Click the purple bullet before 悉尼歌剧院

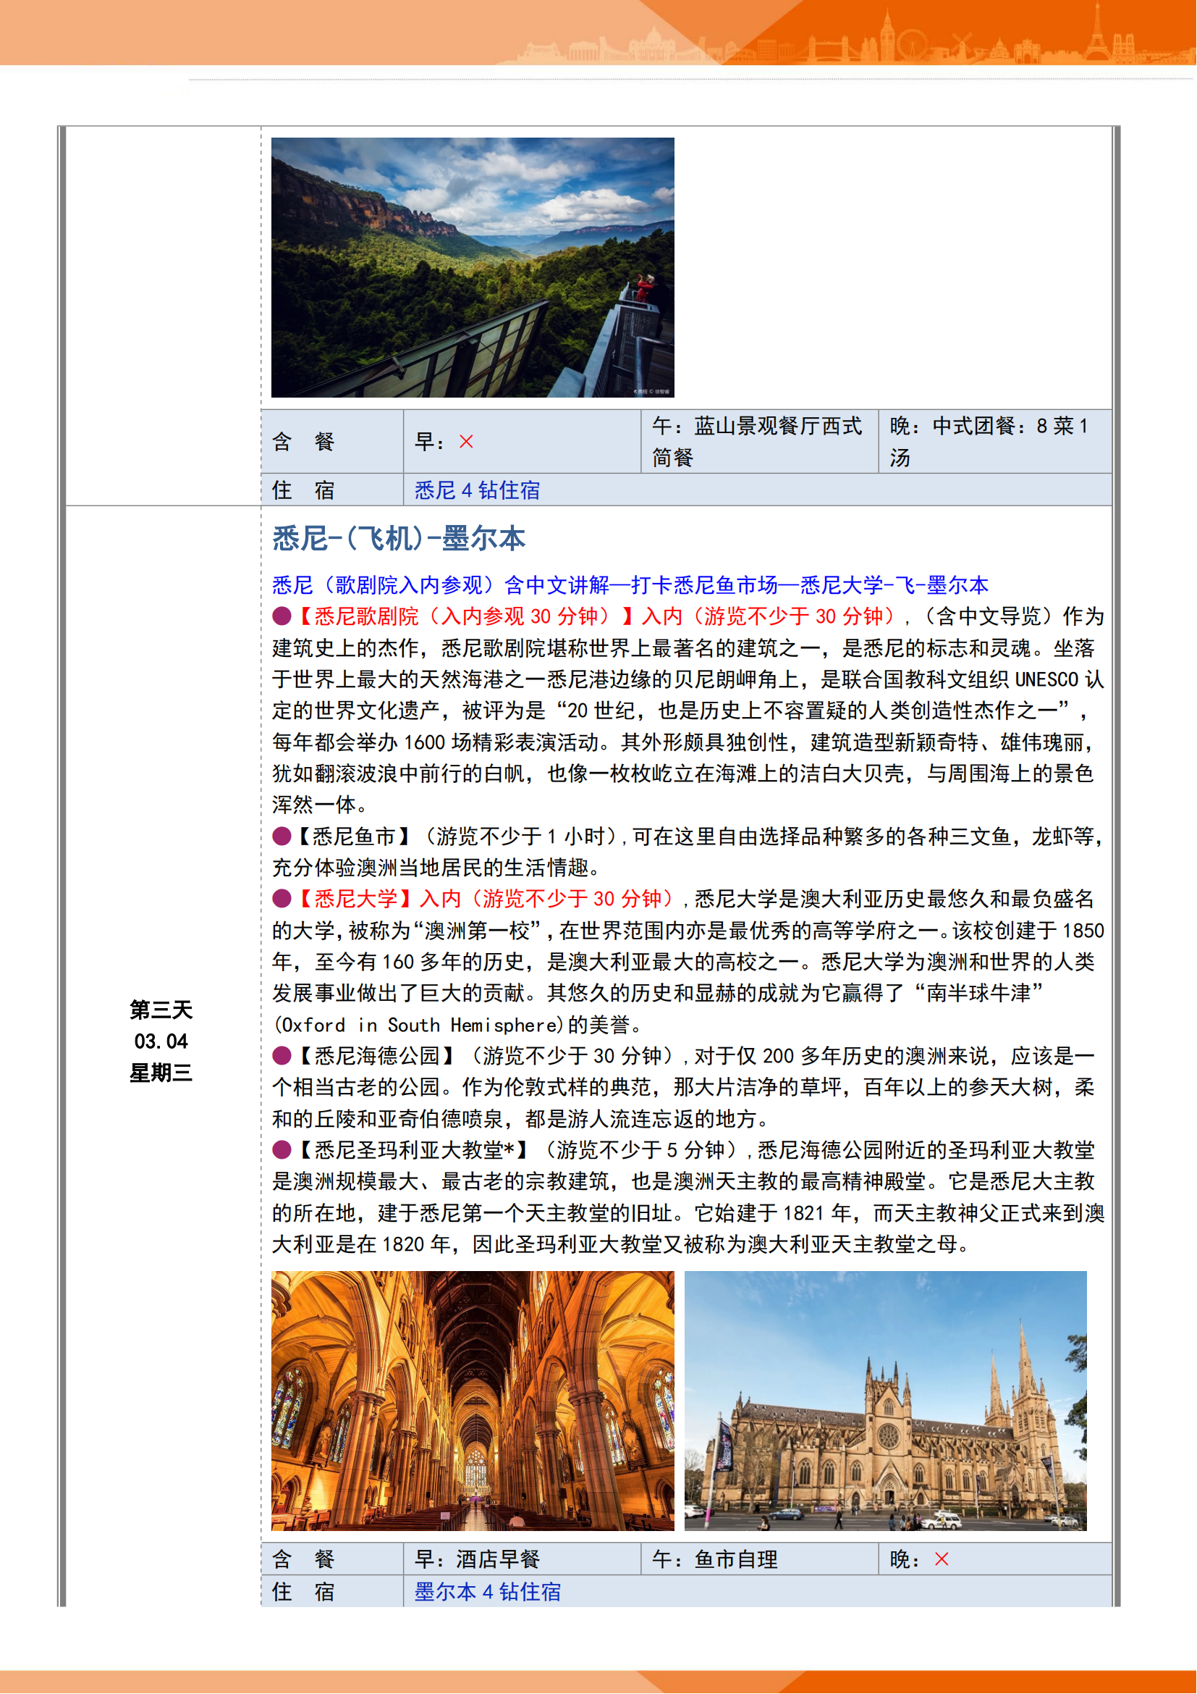pos(282,616)
